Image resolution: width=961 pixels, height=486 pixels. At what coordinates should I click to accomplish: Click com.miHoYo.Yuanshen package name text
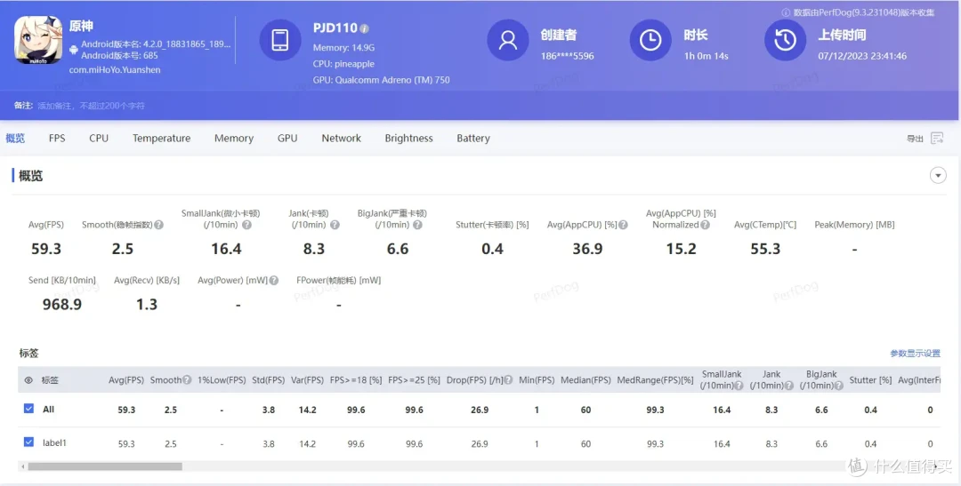tap(115, 70)
